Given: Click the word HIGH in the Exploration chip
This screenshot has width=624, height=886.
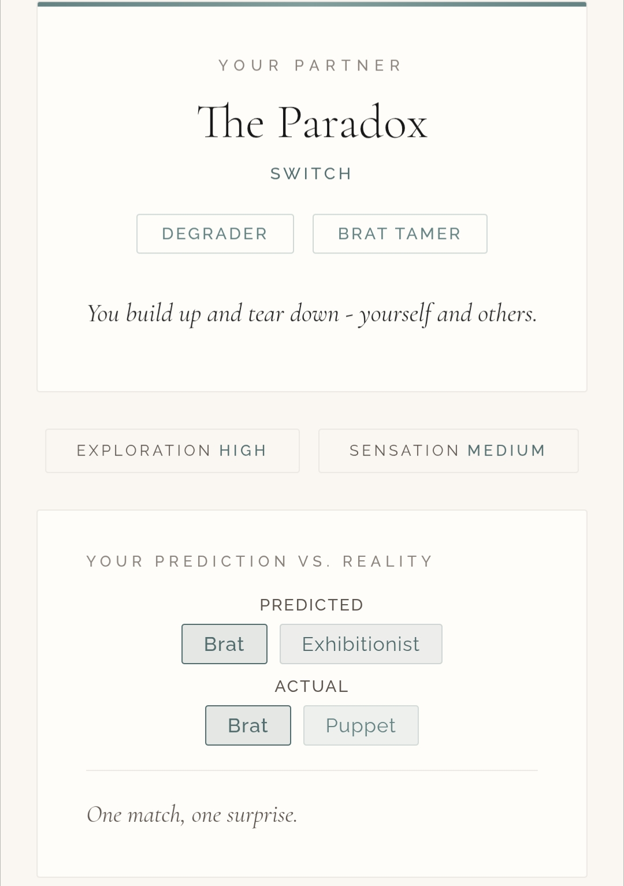Looking at the screenshot, I should (x=243, y=451).
